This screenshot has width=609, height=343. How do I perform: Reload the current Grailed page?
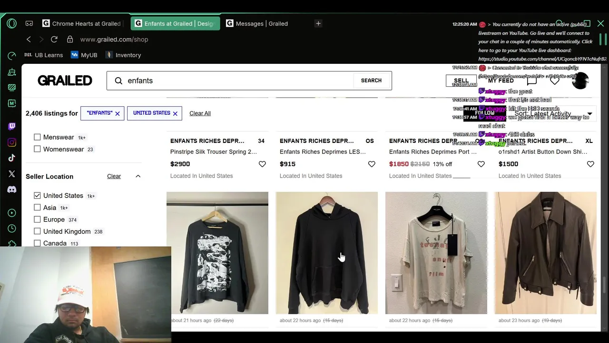(54, 39)
